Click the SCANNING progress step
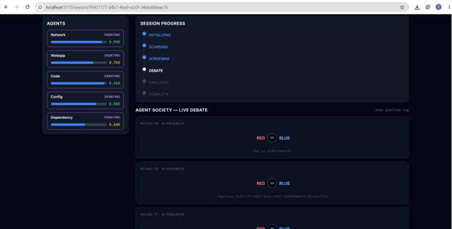 [x=158, y=47]
